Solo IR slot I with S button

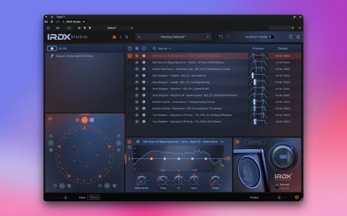click(92, 120)
